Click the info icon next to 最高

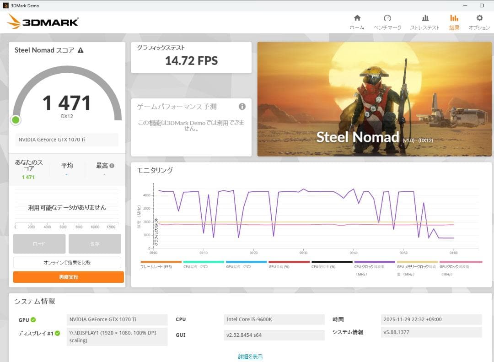112,166
